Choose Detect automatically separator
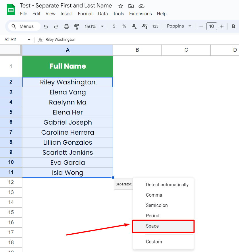The image size is (239, 252). pos(163,185)
